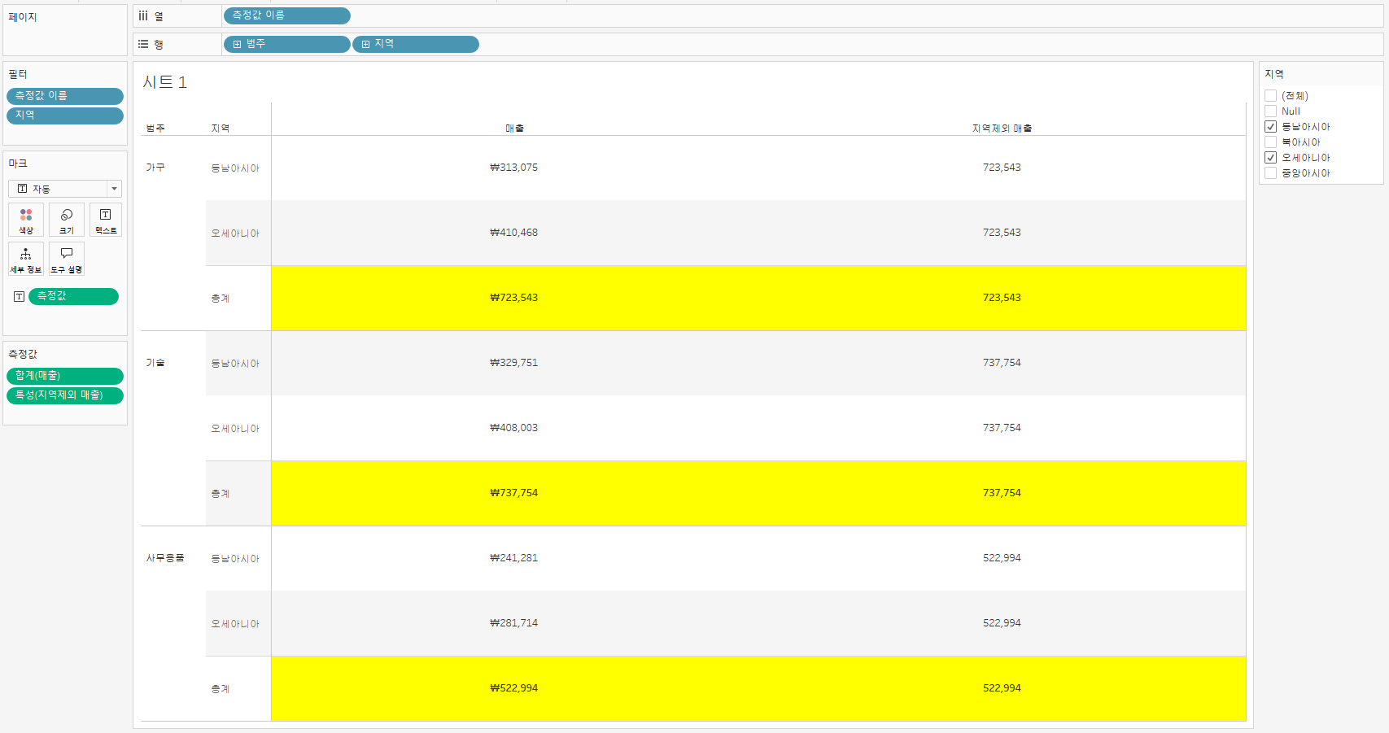Select the 지역 pill in the 필터 shelf

(65, 116)
